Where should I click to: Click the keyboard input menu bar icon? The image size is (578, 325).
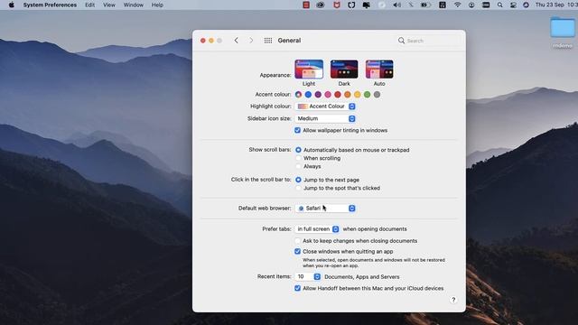pyautogui.click(x=486, y=5)
